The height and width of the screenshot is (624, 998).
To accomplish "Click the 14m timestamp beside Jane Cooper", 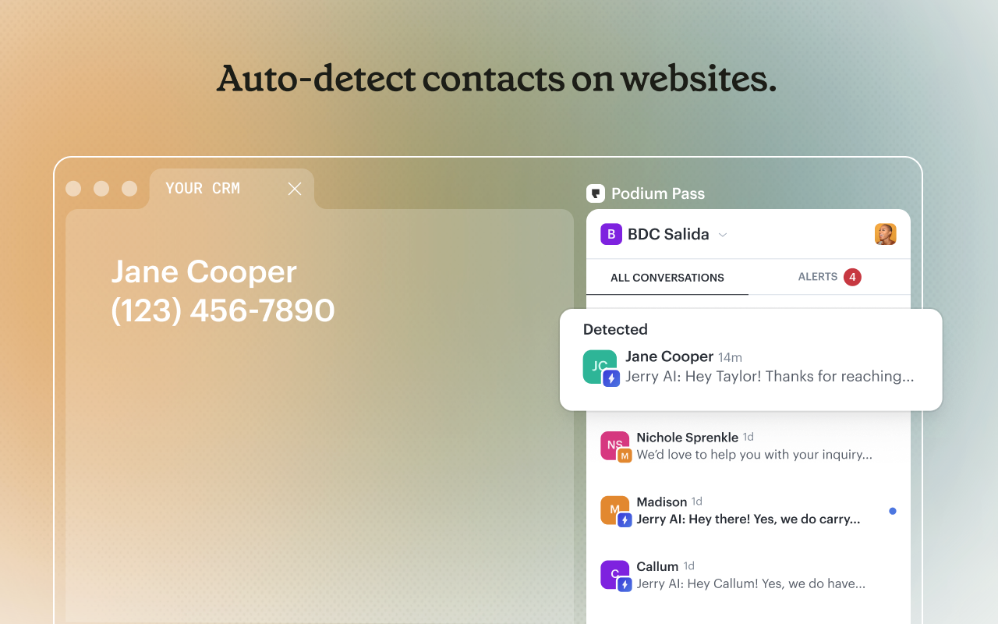I will [x=730, y=357].
